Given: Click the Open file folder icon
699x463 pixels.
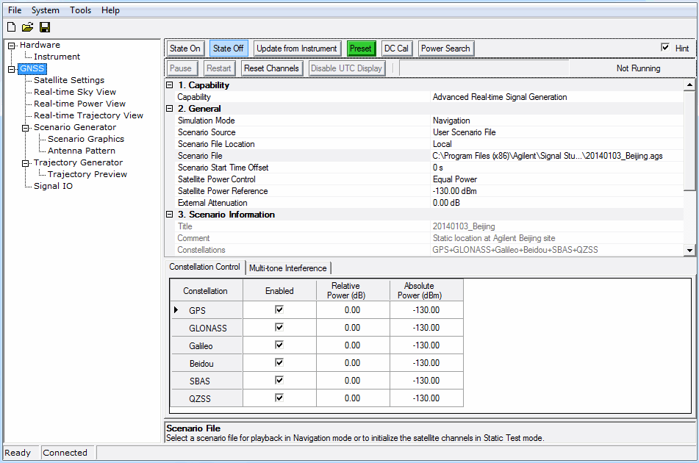Looking at the screenshot, I should (27, 26).
